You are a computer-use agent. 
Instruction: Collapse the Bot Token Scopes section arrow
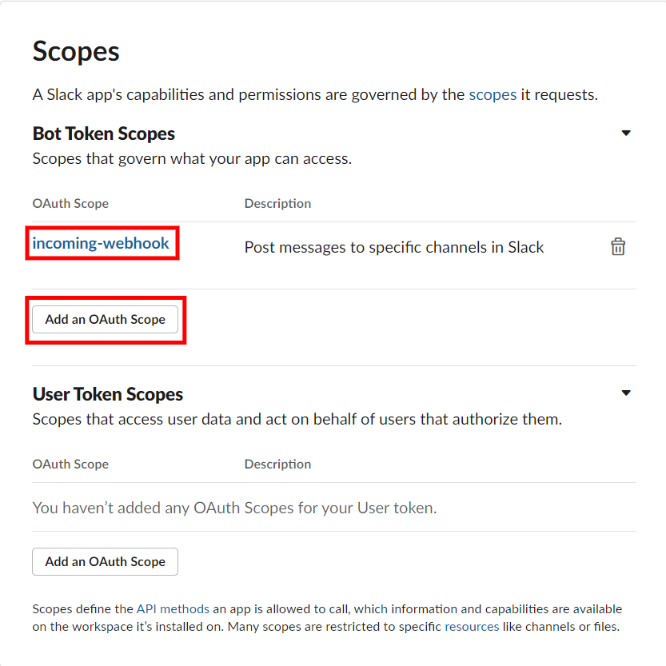point(626,133)
